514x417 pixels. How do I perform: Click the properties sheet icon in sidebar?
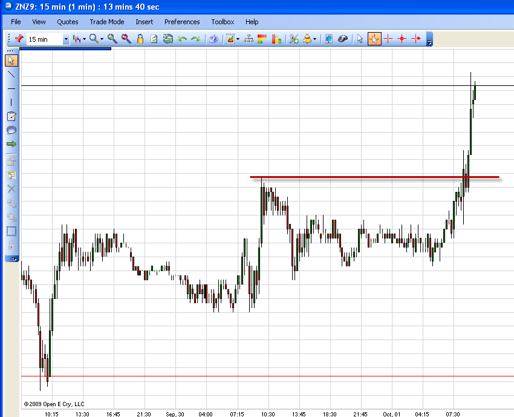[11, 162]
